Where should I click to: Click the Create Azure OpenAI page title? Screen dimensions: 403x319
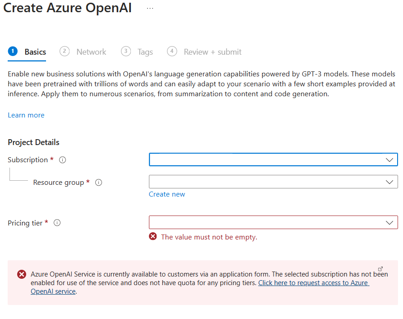pos(67,8)
